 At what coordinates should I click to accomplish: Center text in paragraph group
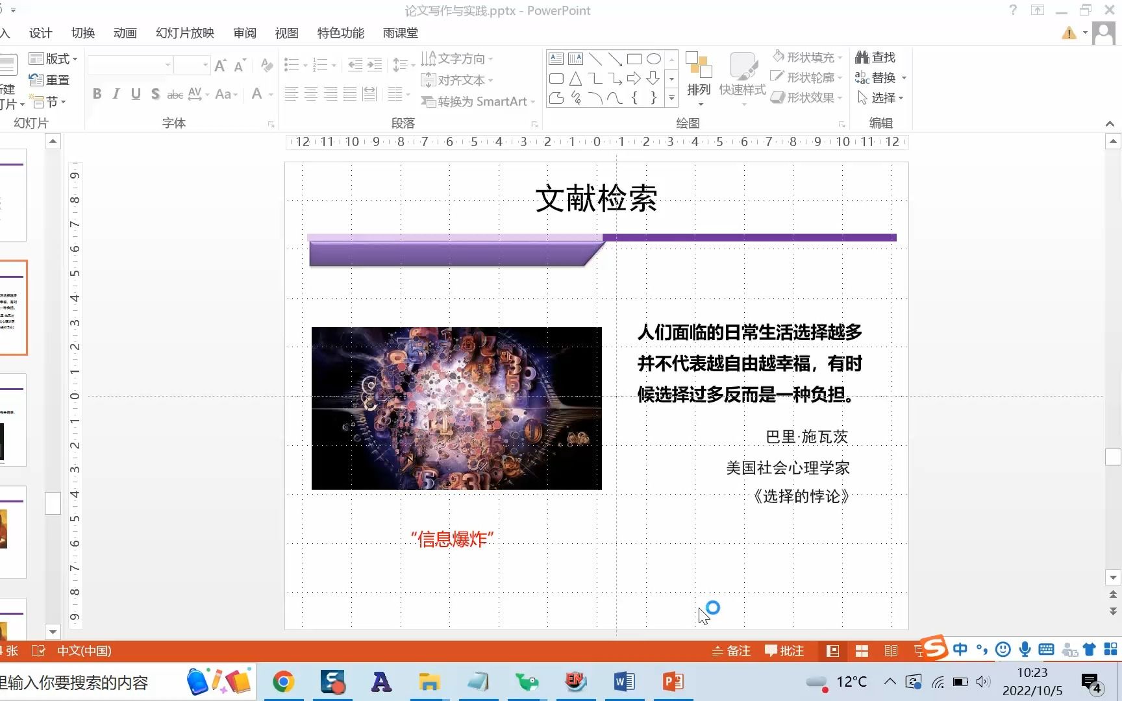(x=311, y=94)
